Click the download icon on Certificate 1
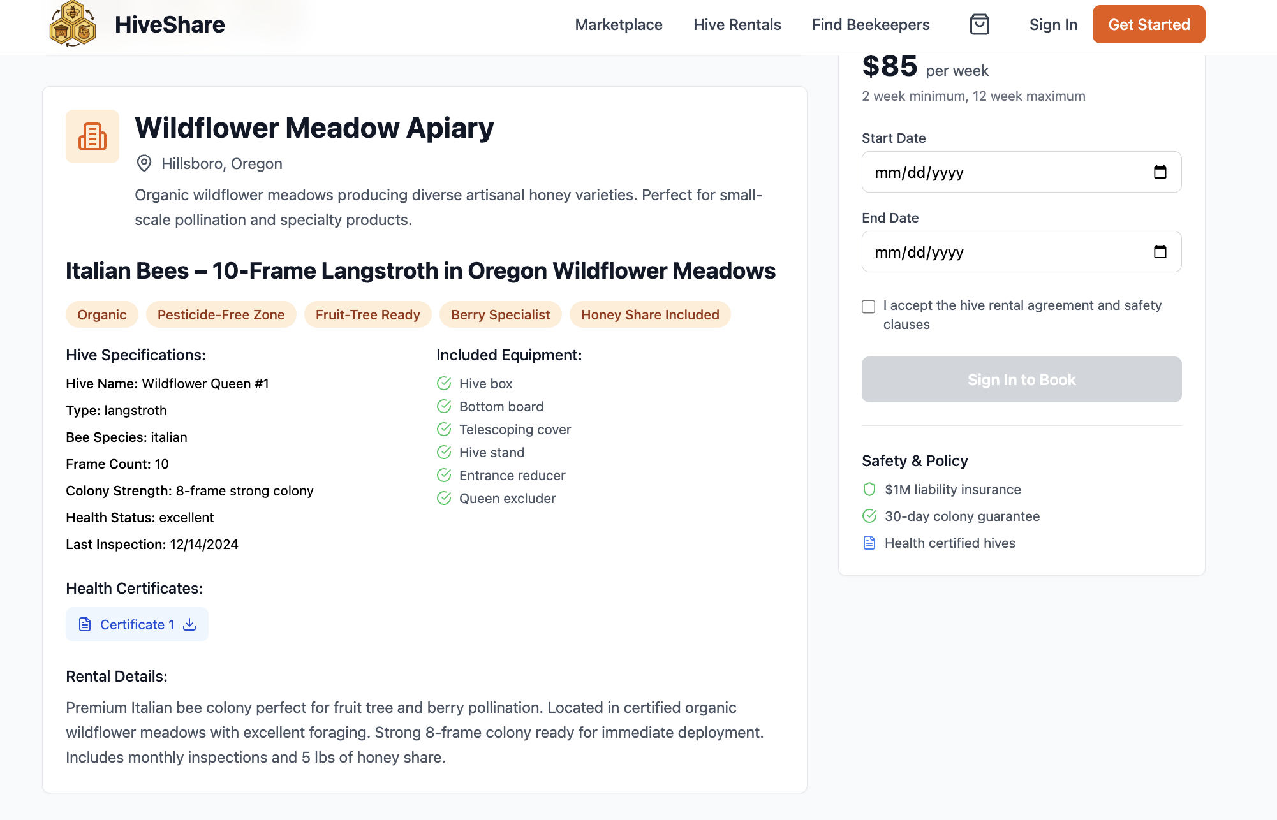The height and width of the screenshot is (820, 1277). (189, 624)
